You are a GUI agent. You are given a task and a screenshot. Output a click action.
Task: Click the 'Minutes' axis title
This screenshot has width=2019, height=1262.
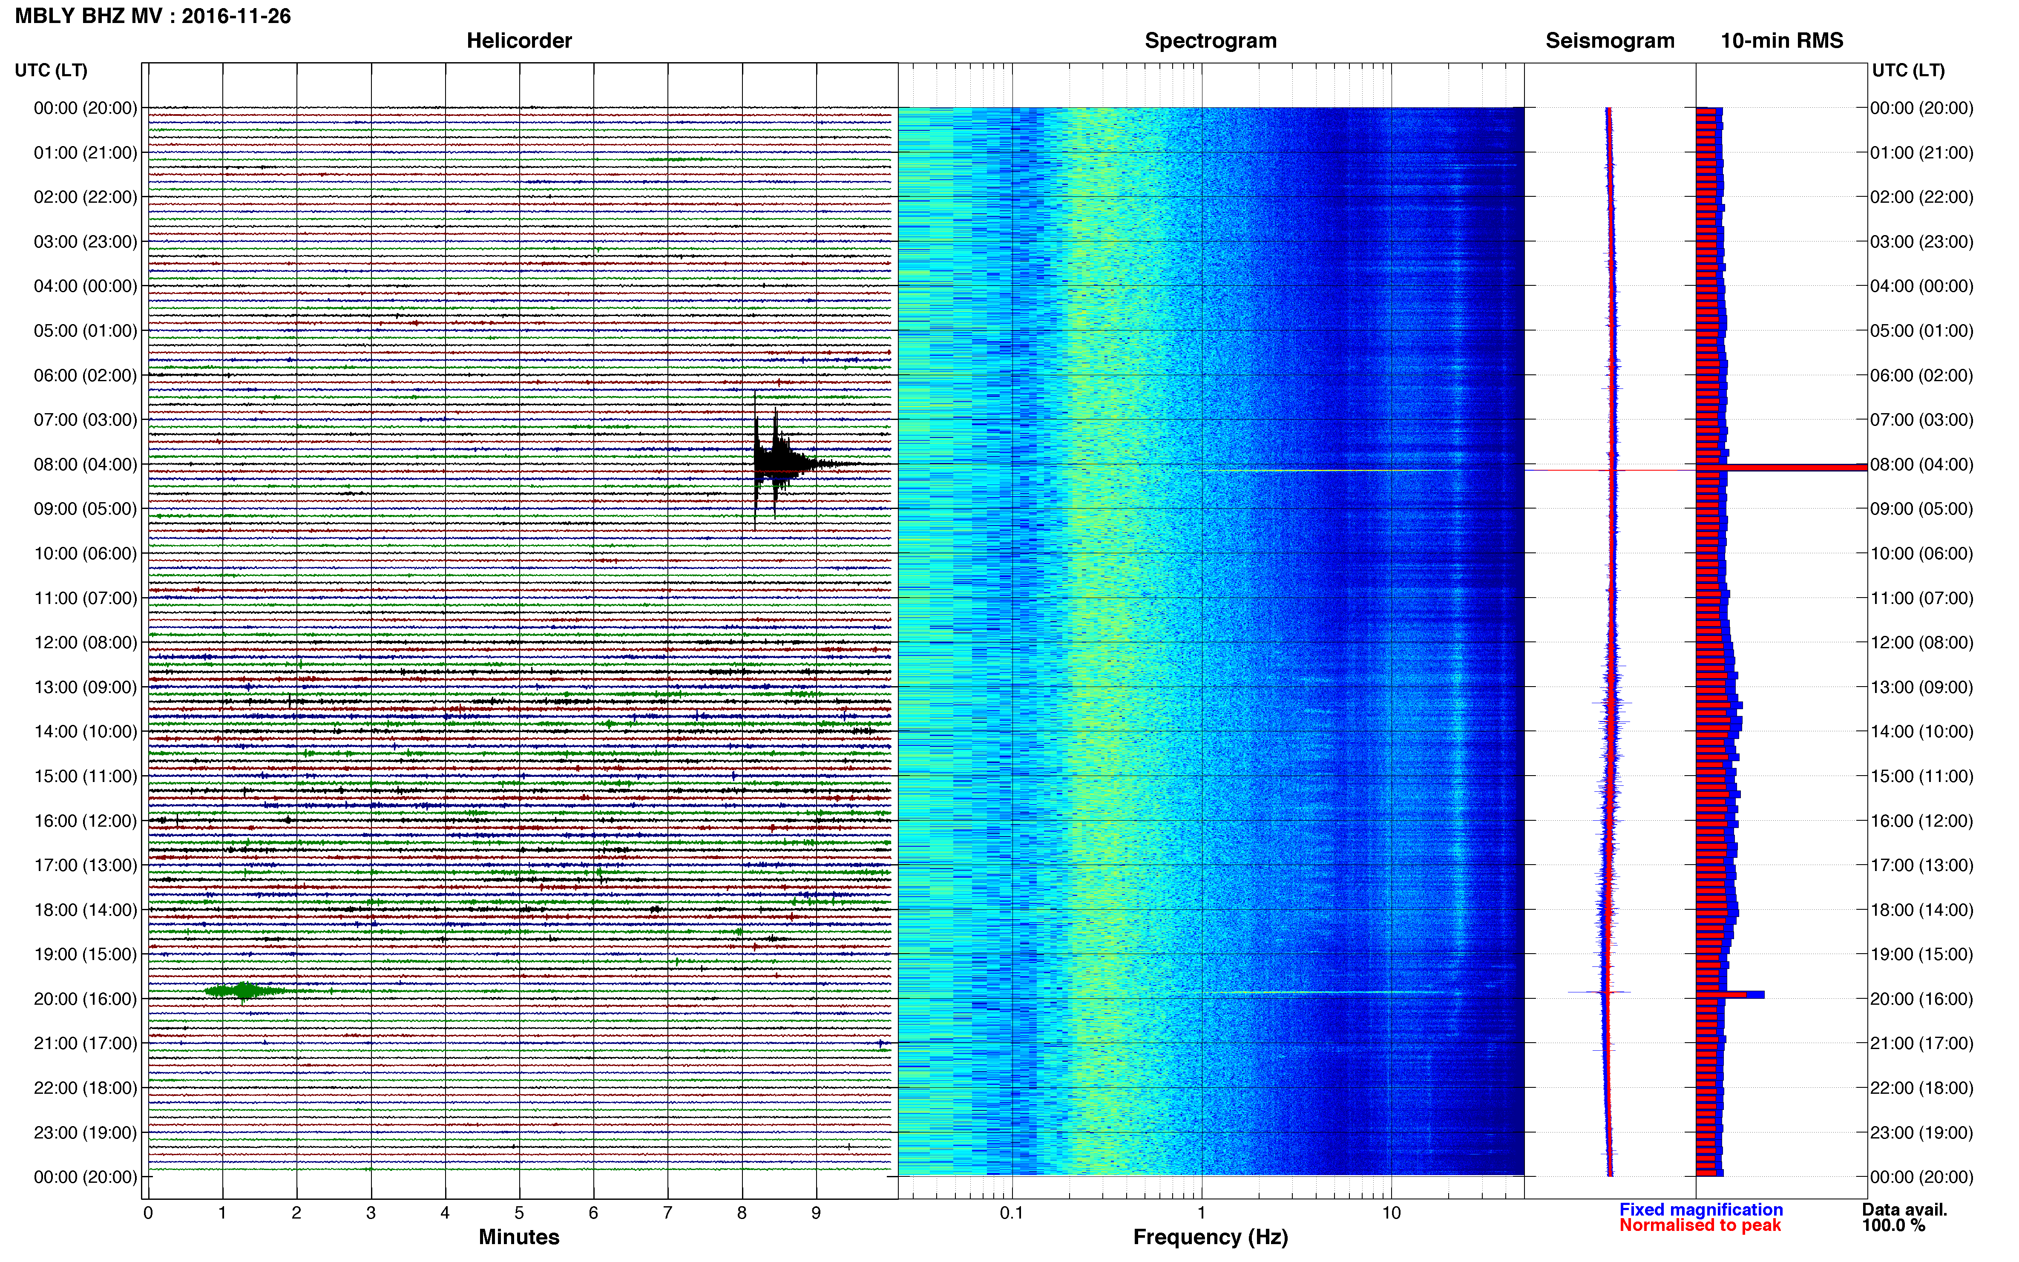(x=518, y=1237)
